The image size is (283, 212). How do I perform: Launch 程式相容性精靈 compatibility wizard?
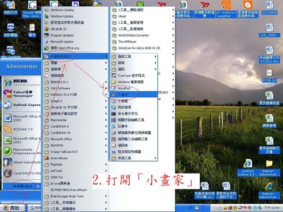[134, 152]
